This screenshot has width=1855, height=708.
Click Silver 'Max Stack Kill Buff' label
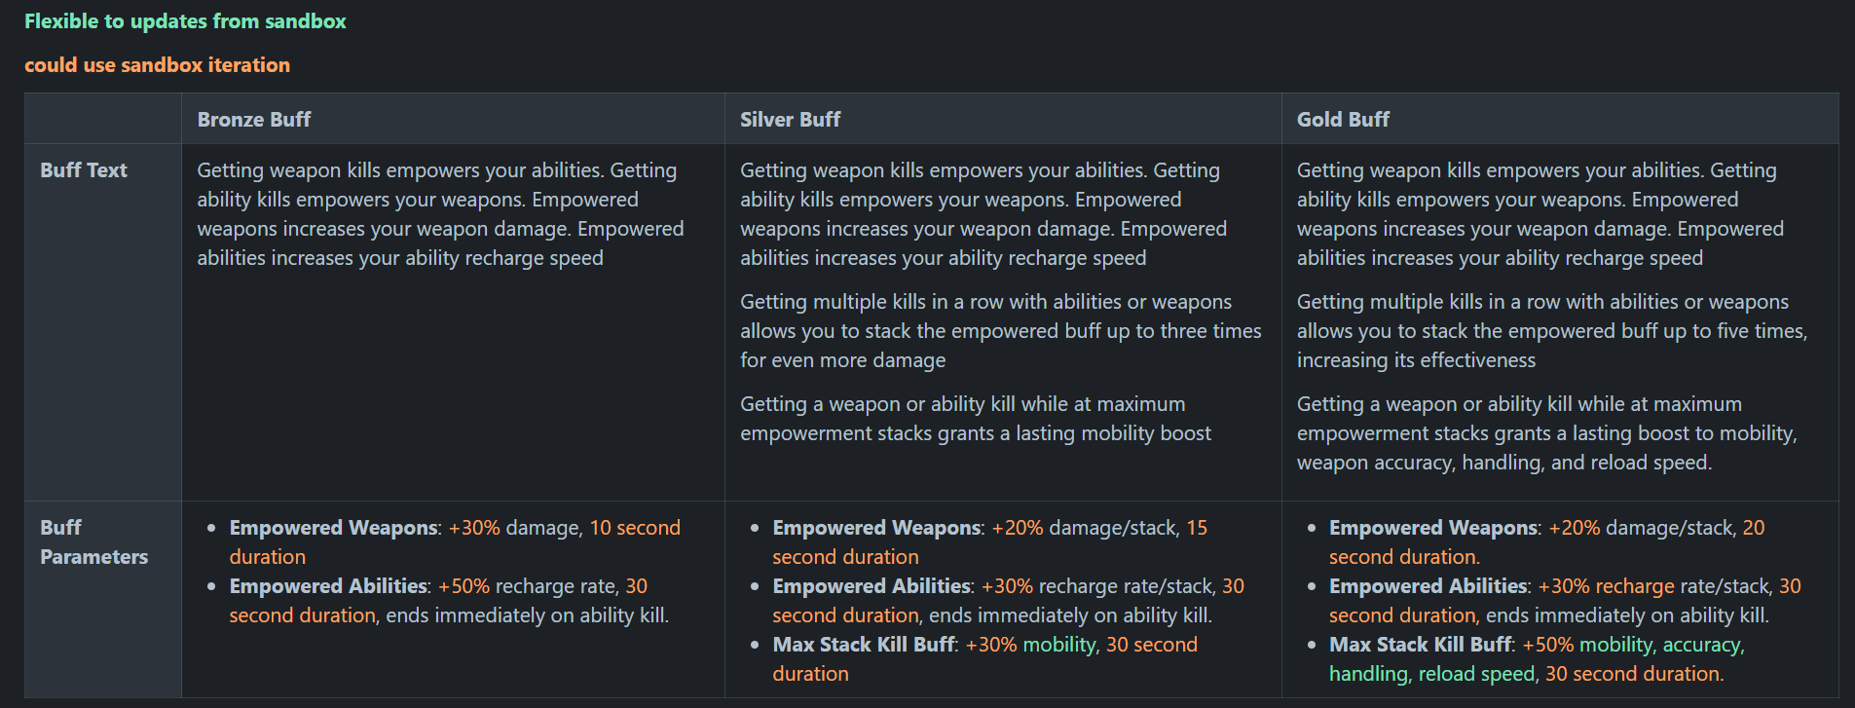(864, 644)
